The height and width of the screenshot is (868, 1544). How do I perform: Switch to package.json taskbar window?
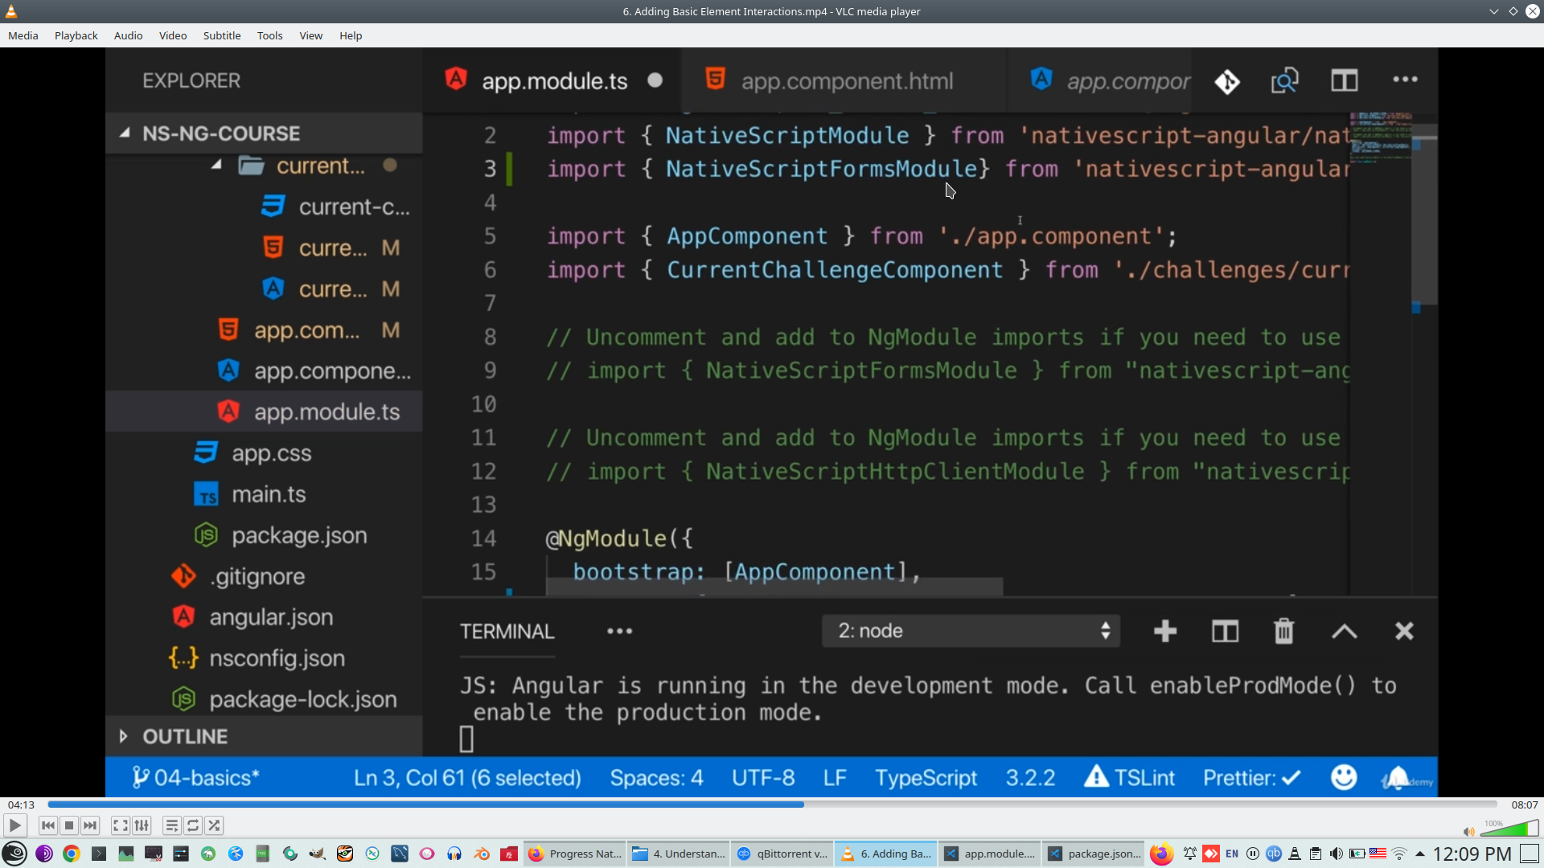point(1094,854)
